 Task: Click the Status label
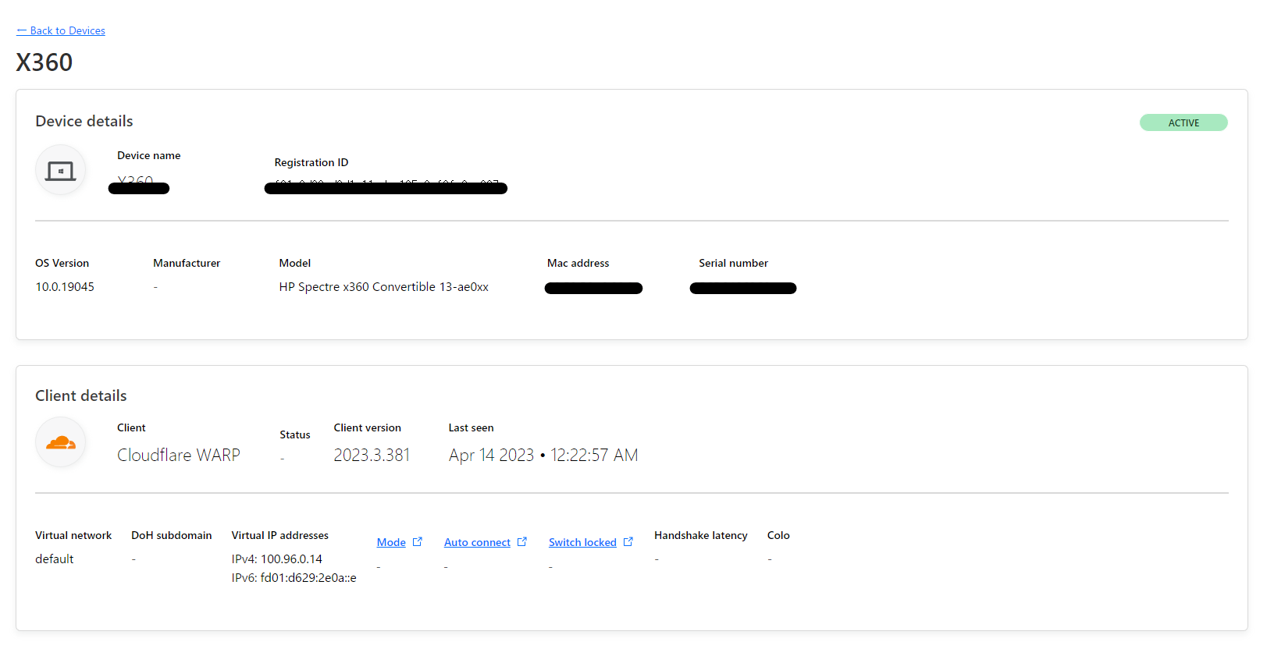click(295, 434)
